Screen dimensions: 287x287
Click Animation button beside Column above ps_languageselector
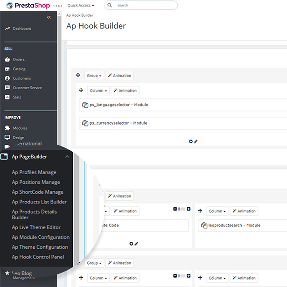pos(125,91)
